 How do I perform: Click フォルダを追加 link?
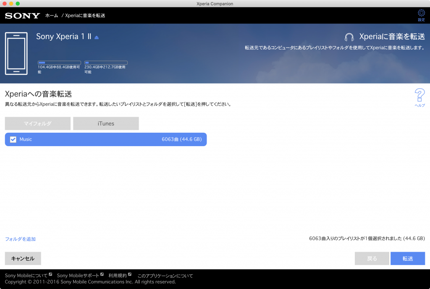coord(20,239)
